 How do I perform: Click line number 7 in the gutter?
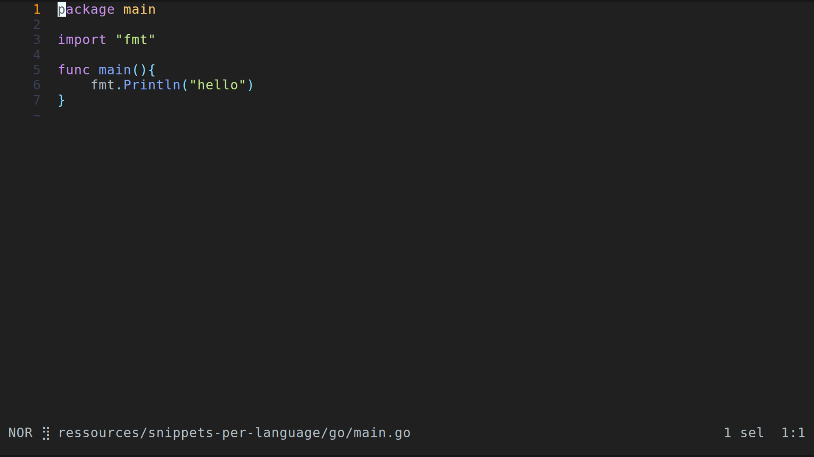[x=37, y=100]
